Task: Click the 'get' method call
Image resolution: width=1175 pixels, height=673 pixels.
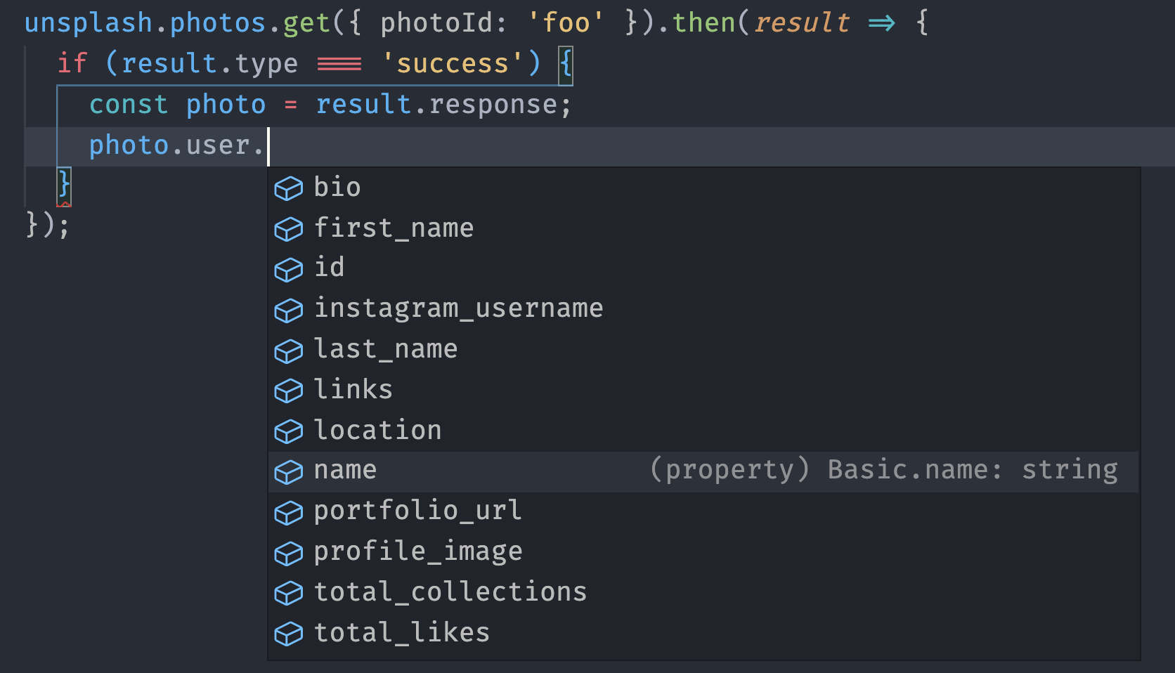Action: tap(306, 23)
